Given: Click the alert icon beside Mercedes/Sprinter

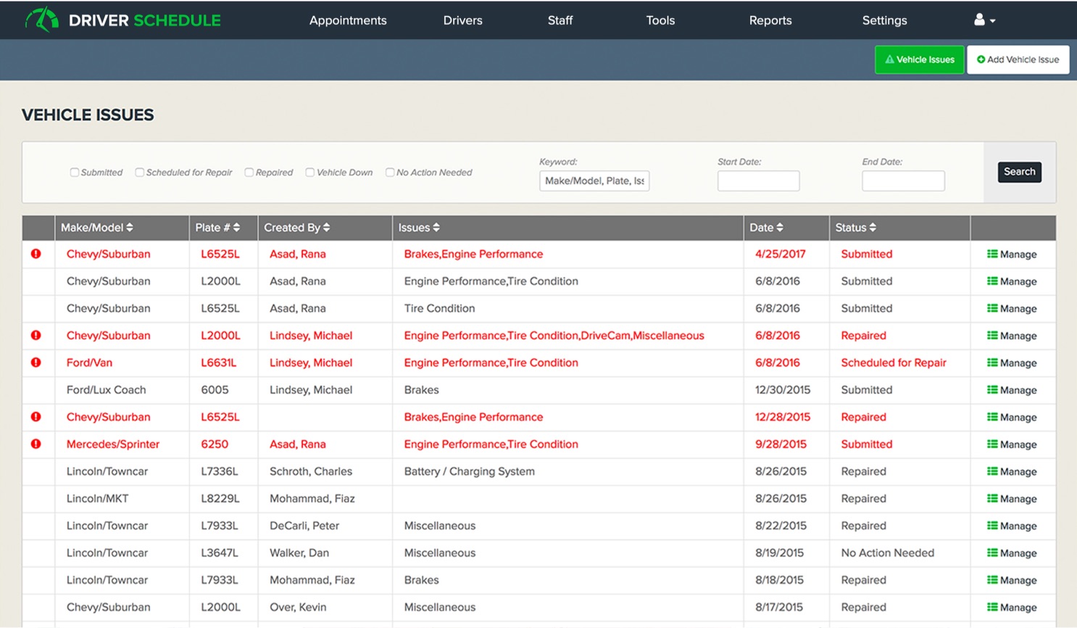Looking at the screenshot, I should 36,444.
